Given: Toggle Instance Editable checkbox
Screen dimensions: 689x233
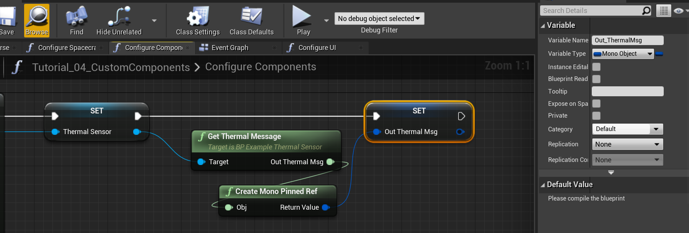Looking at the screenshot, I should tap(596, 67).
